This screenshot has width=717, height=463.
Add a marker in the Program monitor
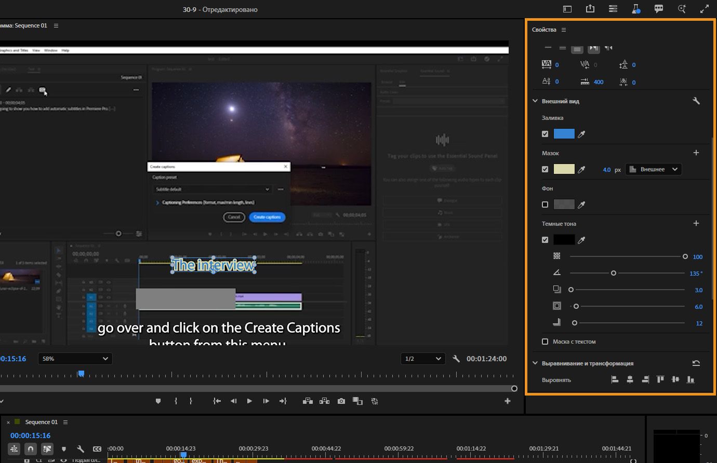[158, 401]
